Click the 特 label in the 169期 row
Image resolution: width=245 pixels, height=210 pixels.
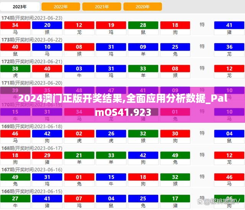[202, 133]
